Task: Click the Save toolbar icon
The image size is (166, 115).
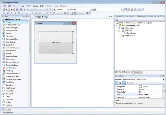Action: [17, 9]
